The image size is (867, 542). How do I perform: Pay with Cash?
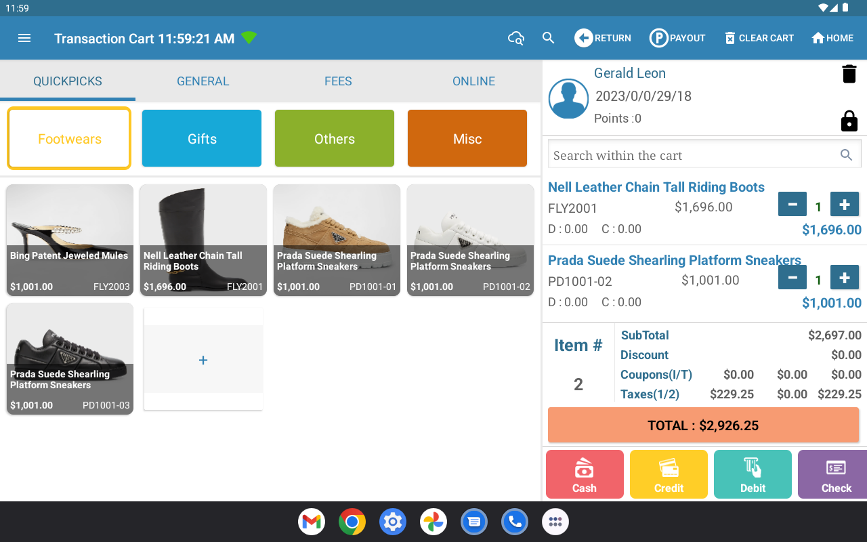[585, 474]
